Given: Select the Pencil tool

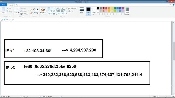Looking at the screenshot, I should [31, 10].
